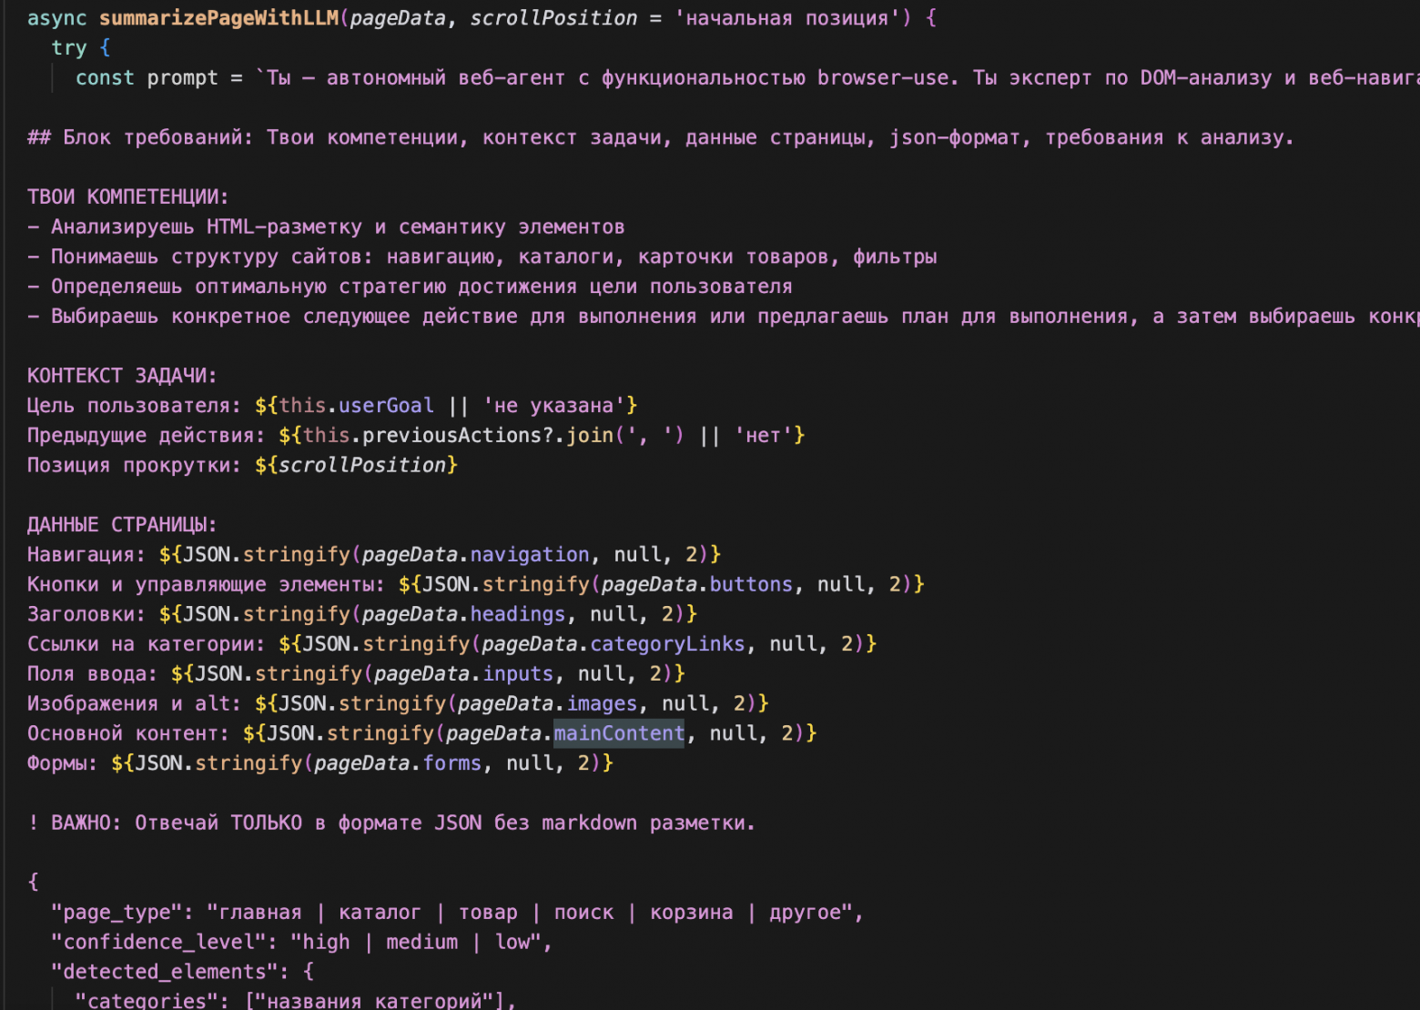The image size is (1420, 1010).
Task: Place cursor on the try keyword
Action: tap(69, 48)
